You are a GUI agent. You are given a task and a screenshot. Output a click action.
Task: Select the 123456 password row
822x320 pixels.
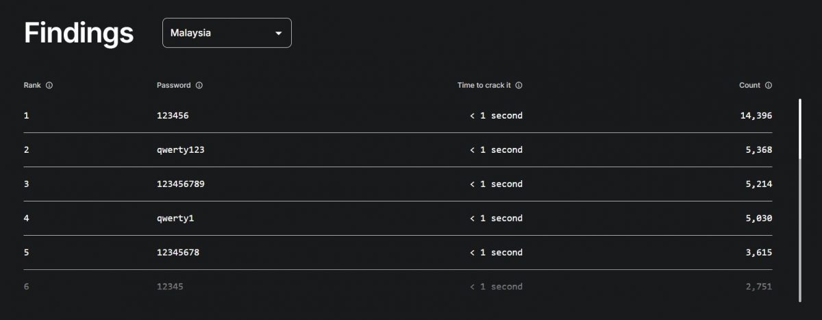click(398, 116)
